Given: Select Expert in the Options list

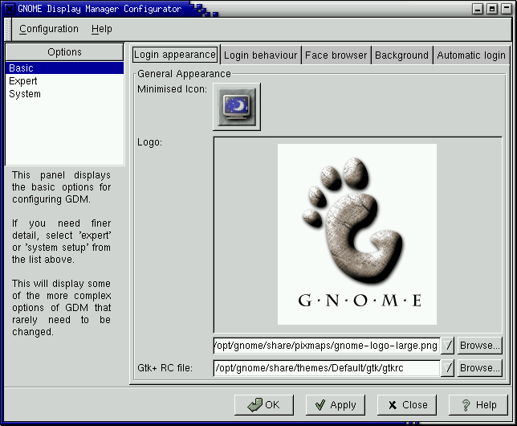Looking at the screenshot, I should pyautogui.click(x=64, y=81).
